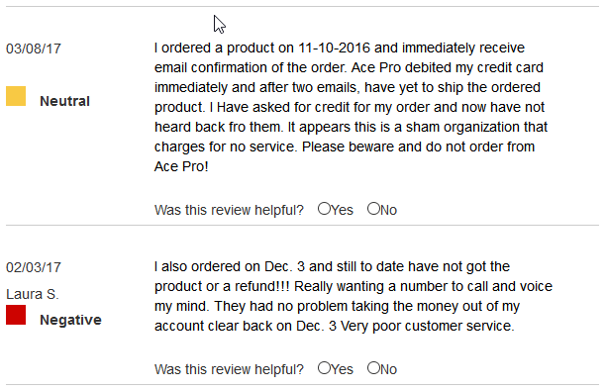
Task: Click 'Yes' text label in Negative review
Action: click(342, 369)
